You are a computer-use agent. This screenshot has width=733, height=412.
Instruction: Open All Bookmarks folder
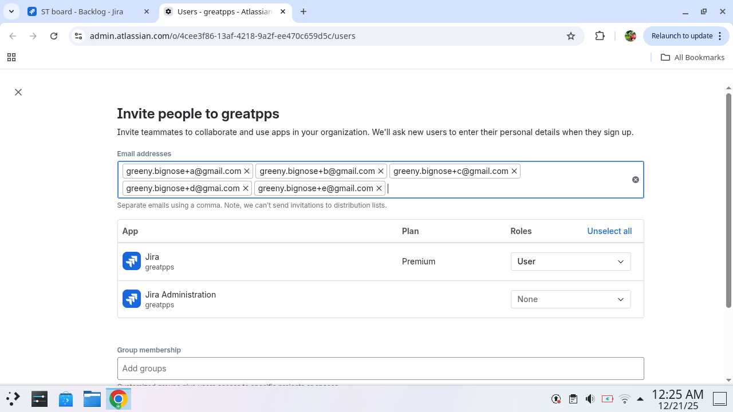(x=692, y=57)
